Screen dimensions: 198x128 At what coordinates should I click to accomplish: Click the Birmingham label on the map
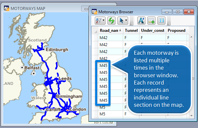pyautogui.click(x=69, y=96)
